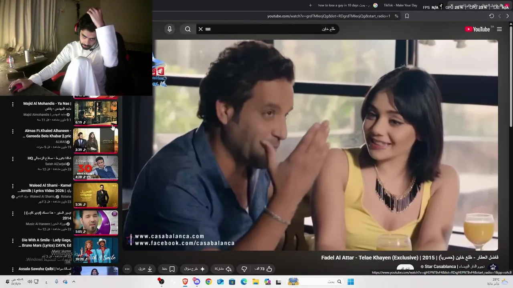This screenshot has height=288, width=513.
Task: Open menu for Almas Gareeda video
Action: pos(12,131)
